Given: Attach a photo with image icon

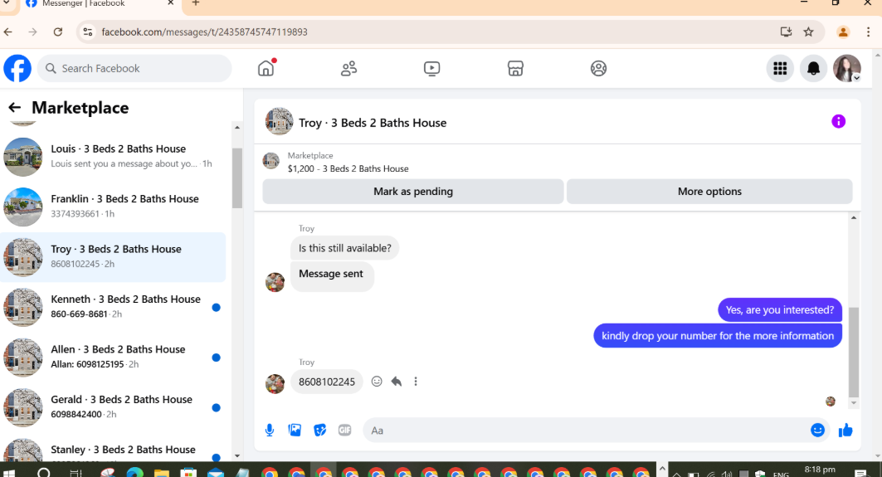Looking at the screenshot, I should point(295,431).
